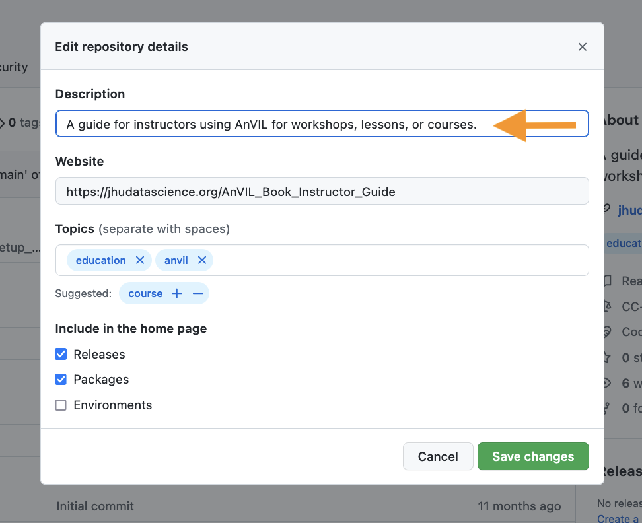Image resolution: width=642 pixels, height=523 pixels.
Task: Remove the anvil topic tag
Action: pyautogui.click(x=202, y=260)
